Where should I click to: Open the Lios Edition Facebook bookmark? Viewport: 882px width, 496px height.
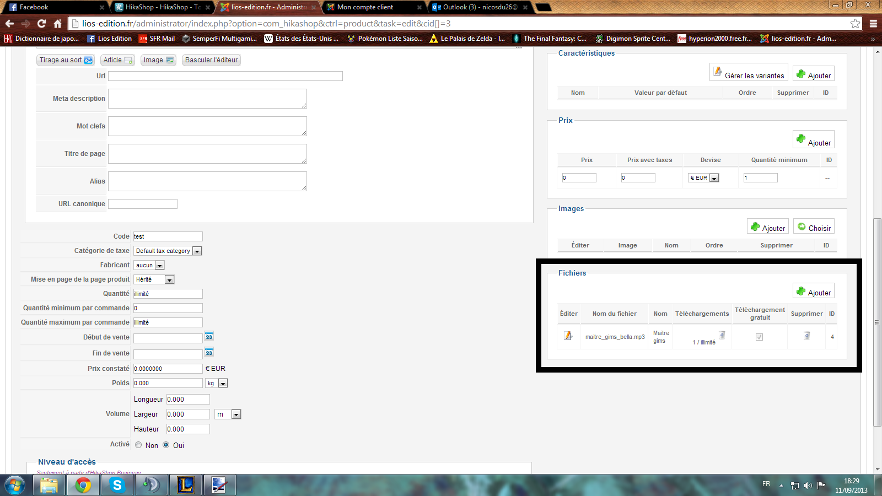tap(110, 39)
